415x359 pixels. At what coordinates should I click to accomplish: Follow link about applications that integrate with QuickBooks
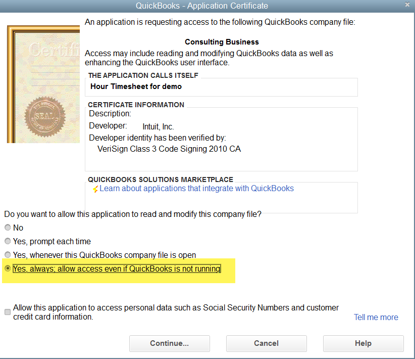point(197,188)
